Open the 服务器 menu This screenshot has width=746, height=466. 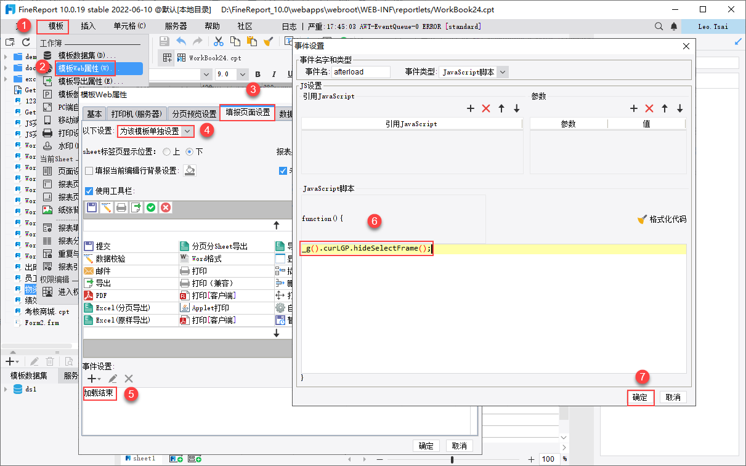176,26
